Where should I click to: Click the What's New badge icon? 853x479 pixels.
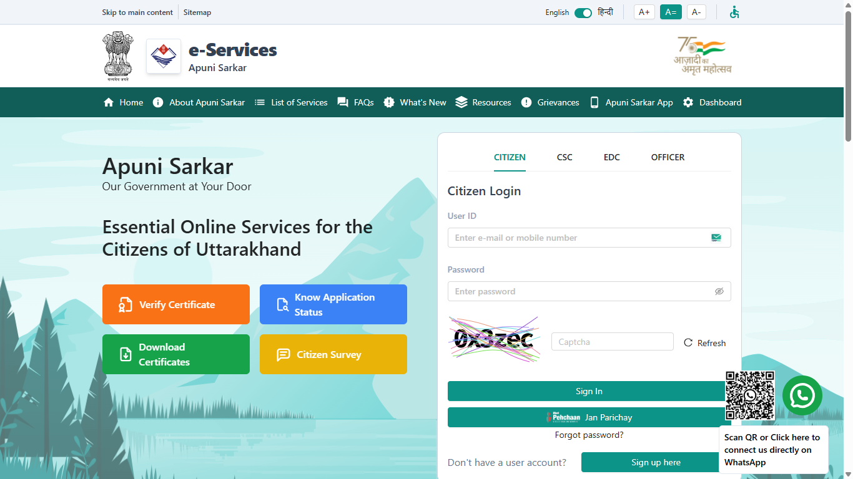[x=389, y=102]
